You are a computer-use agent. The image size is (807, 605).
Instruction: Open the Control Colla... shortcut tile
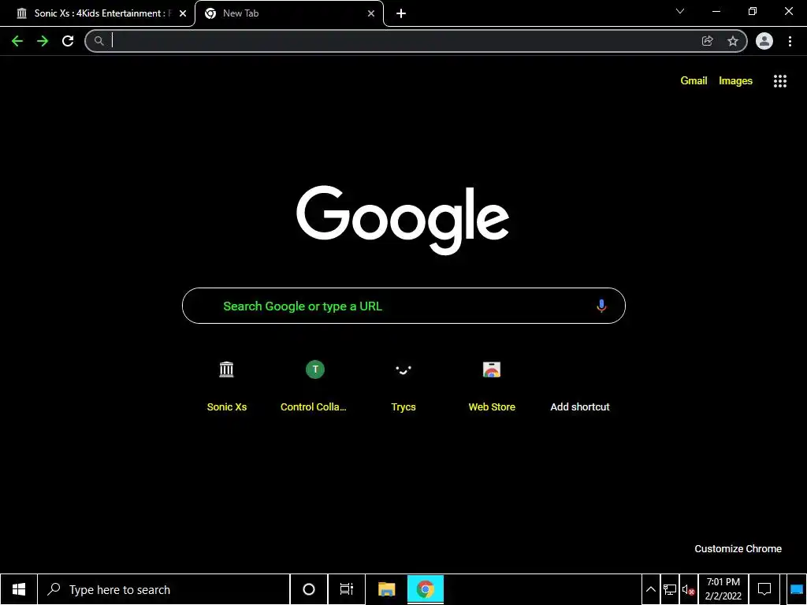[315, 386]
